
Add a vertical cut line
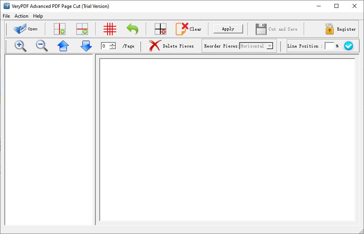(x=59, y=29)
